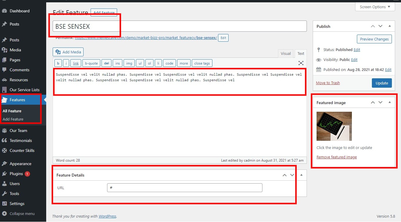Open the Dashboard menu item
The width and height of the screenshot is (401, 222).
(x=19, y=11)
